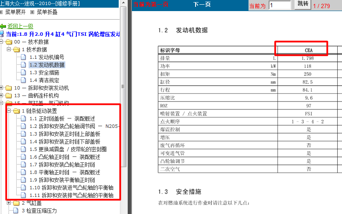Click document icon beside 1.10 进气凸轮轴的平衡轴

[x=23, y=188]
